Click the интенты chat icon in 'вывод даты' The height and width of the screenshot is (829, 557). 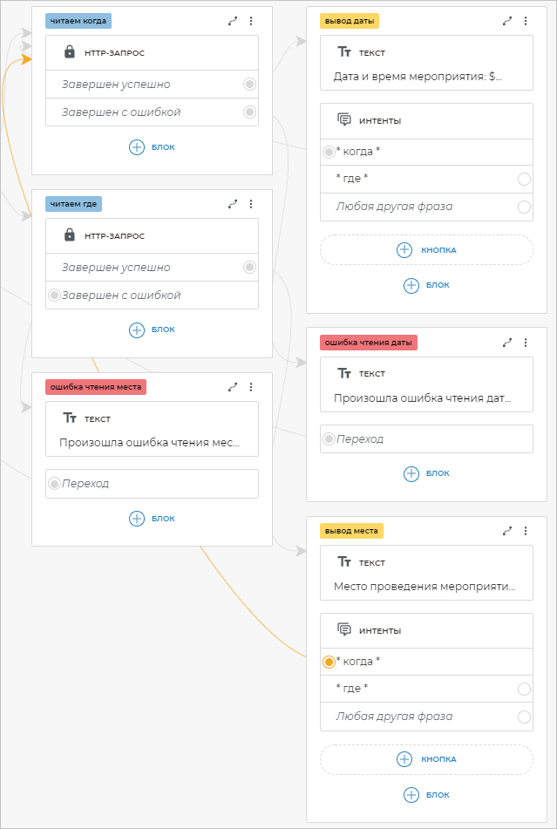click(344, 120)
